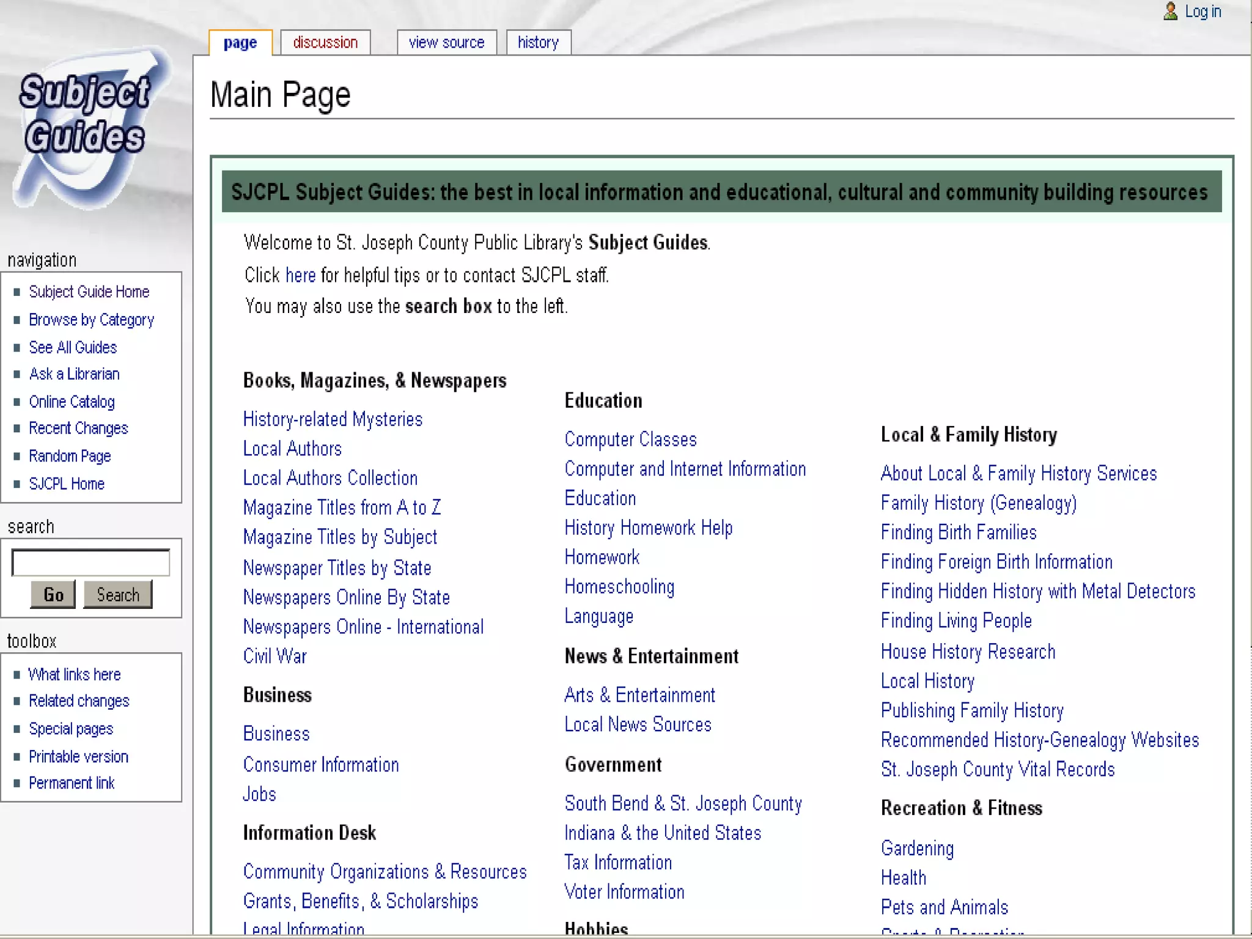Open the view source tab

tap(446, 43)
